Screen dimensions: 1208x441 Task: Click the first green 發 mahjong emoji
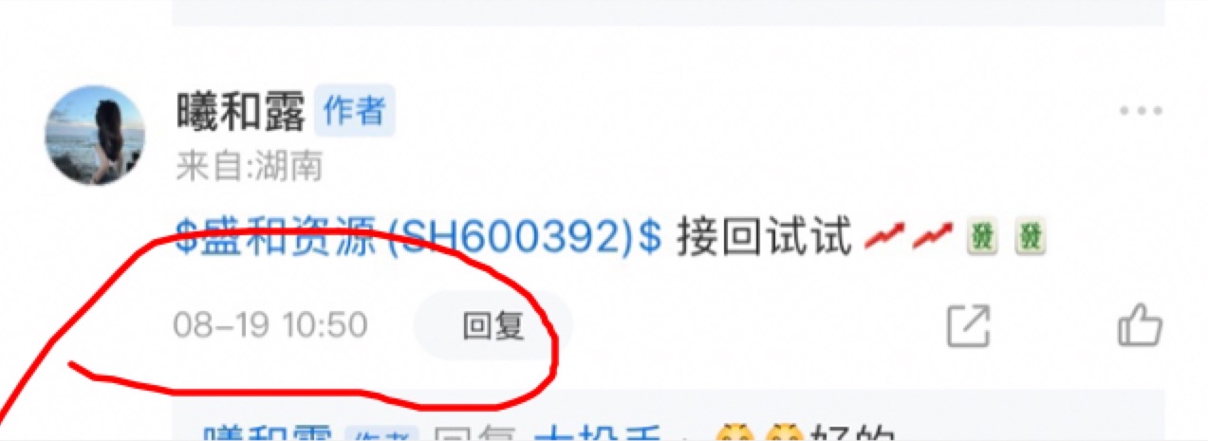(x=984, y=237)
